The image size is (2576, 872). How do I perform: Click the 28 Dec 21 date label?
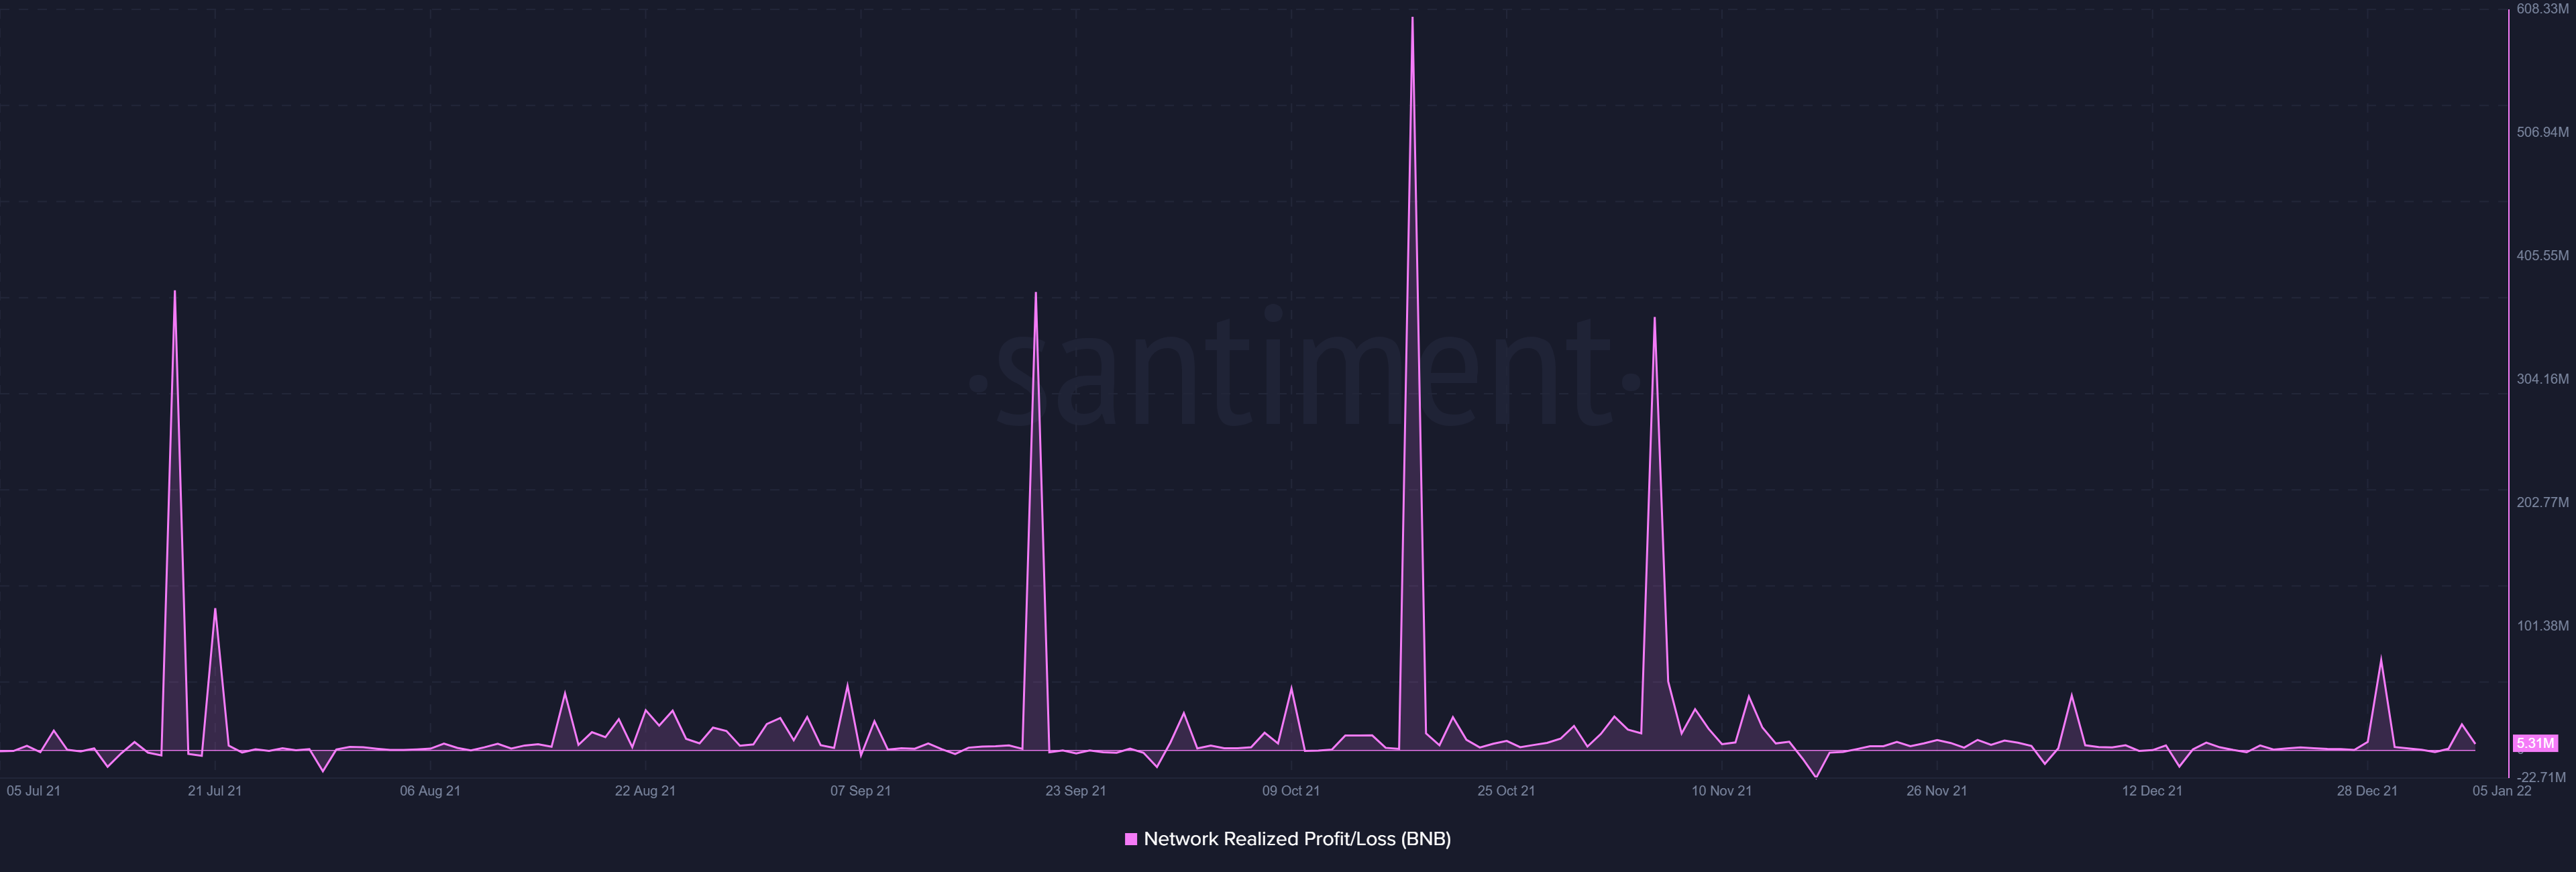click(x=2367, y=790)
